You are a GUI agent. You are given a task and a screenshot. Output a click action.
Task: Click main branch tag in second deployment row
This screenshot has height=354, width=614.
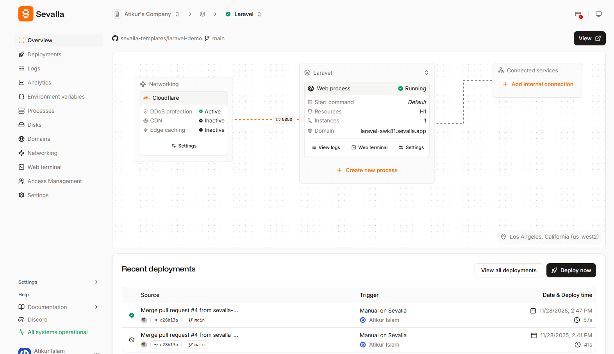click(196, 345)
